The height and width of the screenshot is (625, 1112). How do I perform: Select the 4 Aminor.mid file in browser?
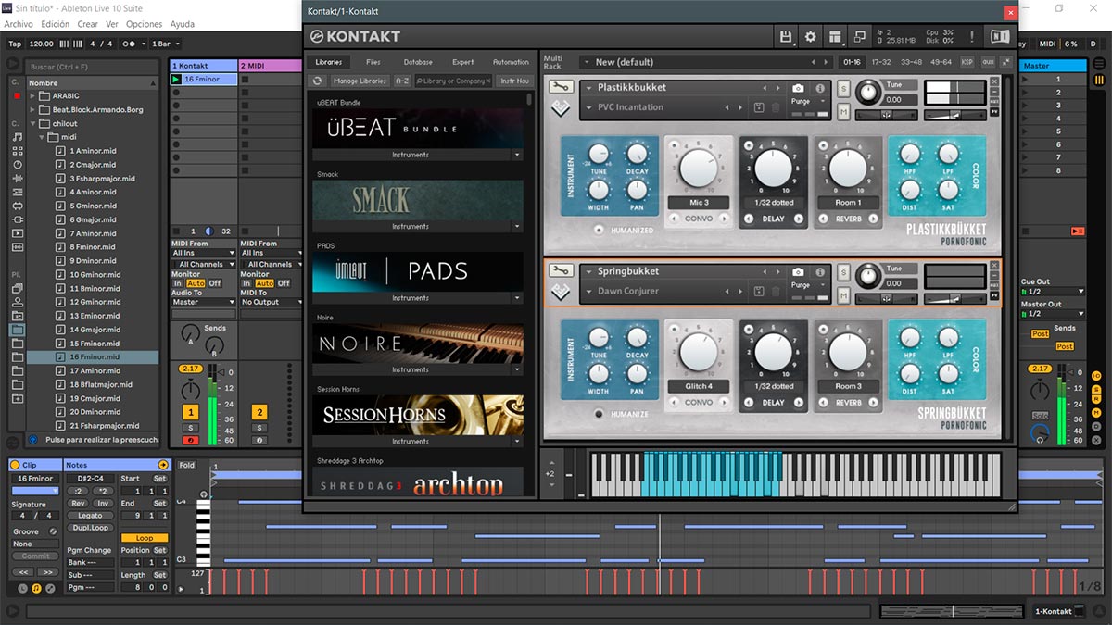pos(93,192)
